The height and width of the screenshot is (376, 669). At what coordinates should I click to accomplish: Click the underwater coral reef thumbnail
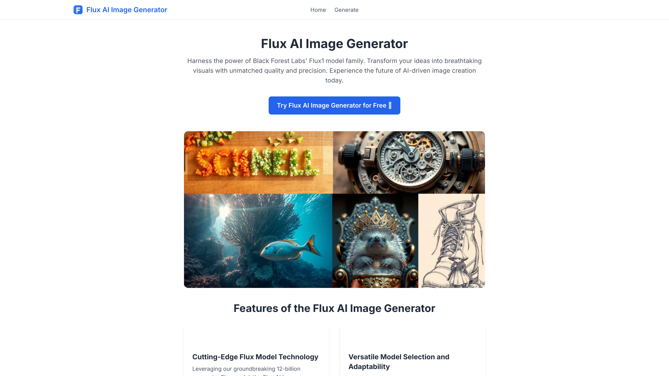[258, 241]
